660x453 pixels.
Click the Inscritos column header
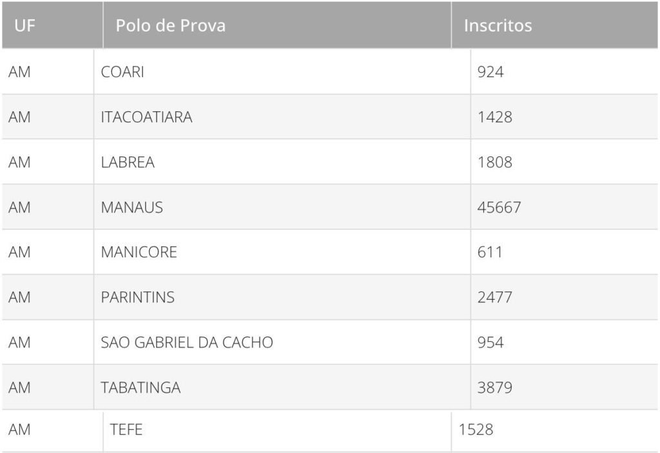pyautogui.click(x=498, y=26)
